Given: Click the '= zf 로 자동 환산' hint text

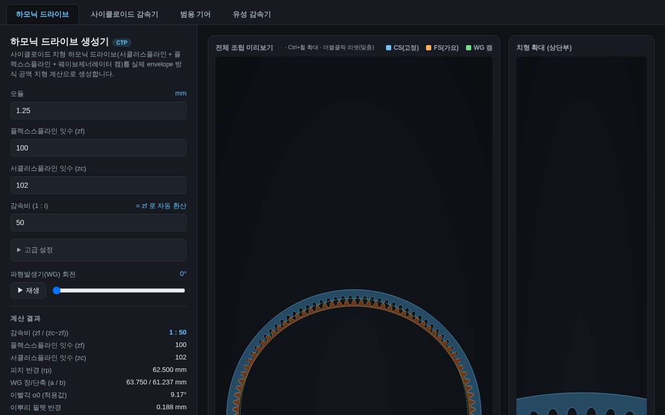Looking at the screenshot, I should 161,206.
